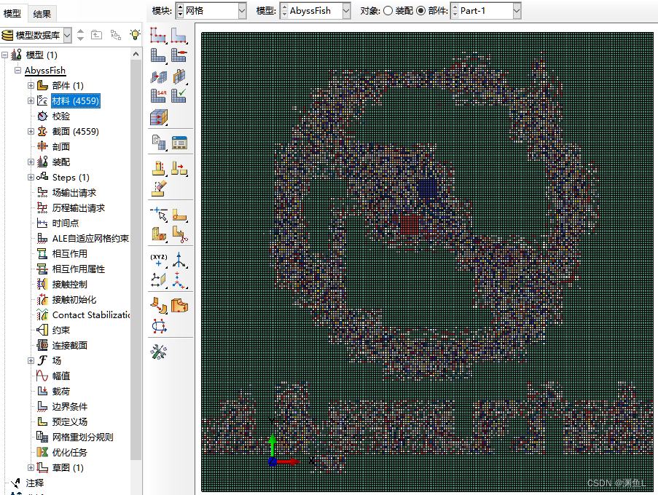
Task: Click the red-blue datum points tool
Action: pyautogui.click(x=179, y=280)
